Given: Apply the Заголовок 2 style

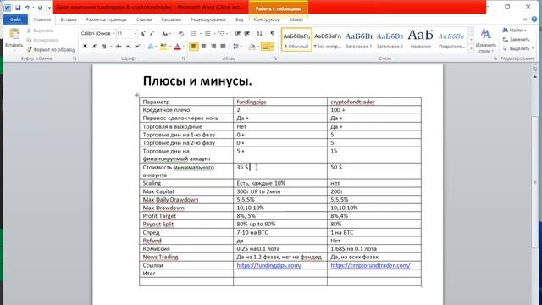Looking at the screenshot, I should (390, 40).
